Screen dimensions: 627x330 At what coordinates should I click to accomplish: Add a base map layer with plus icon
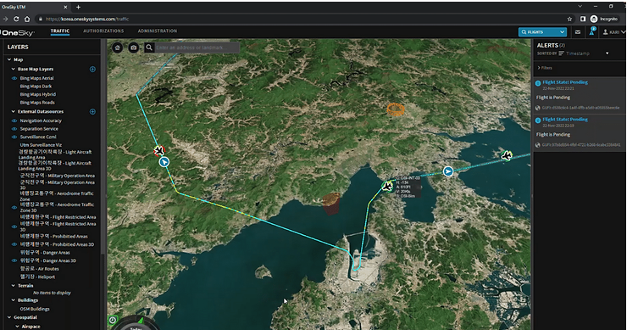92,70
